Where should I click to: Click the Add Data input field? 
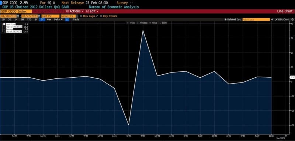(x=256, y=20)
